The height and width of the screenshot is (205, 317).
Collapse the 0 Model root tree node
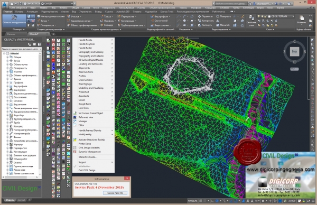[x=4, y=53]
